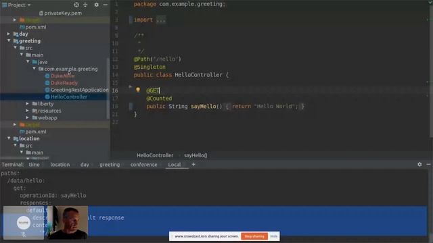The height and width of the screenshot is (243, 433).
Task: Open terminal settings gear icon
Action: [419, 164]
